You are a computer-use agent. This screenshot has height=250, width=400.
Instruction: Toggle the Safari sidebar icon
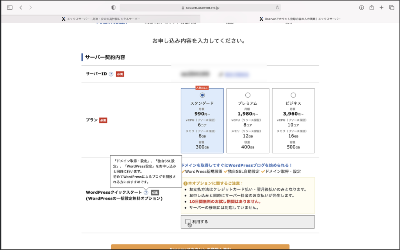(10, 8)
